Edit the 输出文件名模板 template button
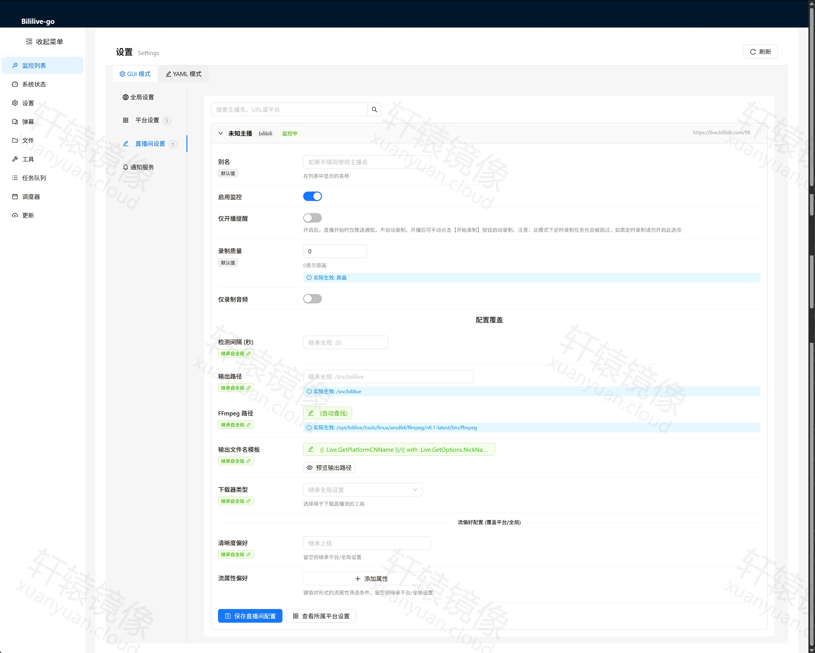 click(399, 449)
